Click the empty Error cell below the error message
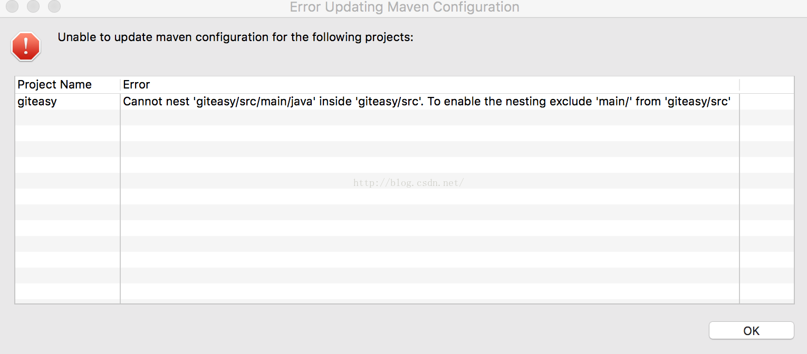 430,117
